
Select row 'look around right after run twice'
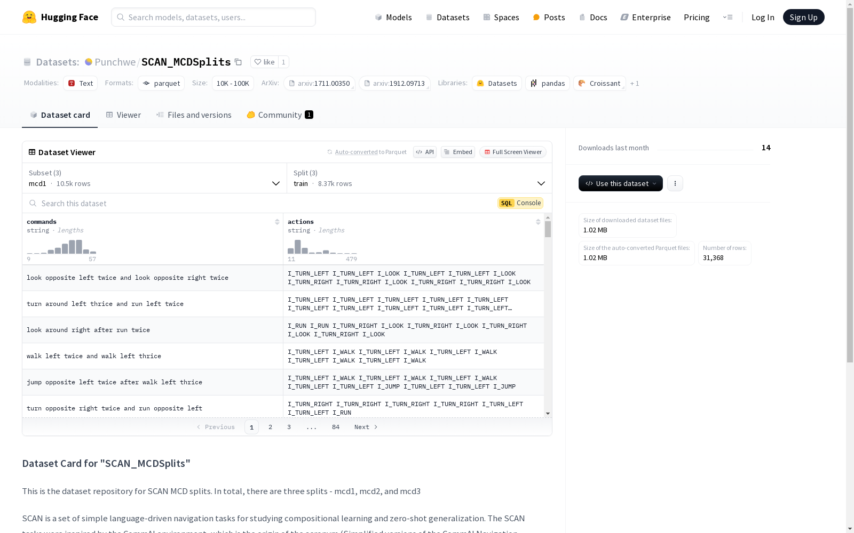(283, 330)
